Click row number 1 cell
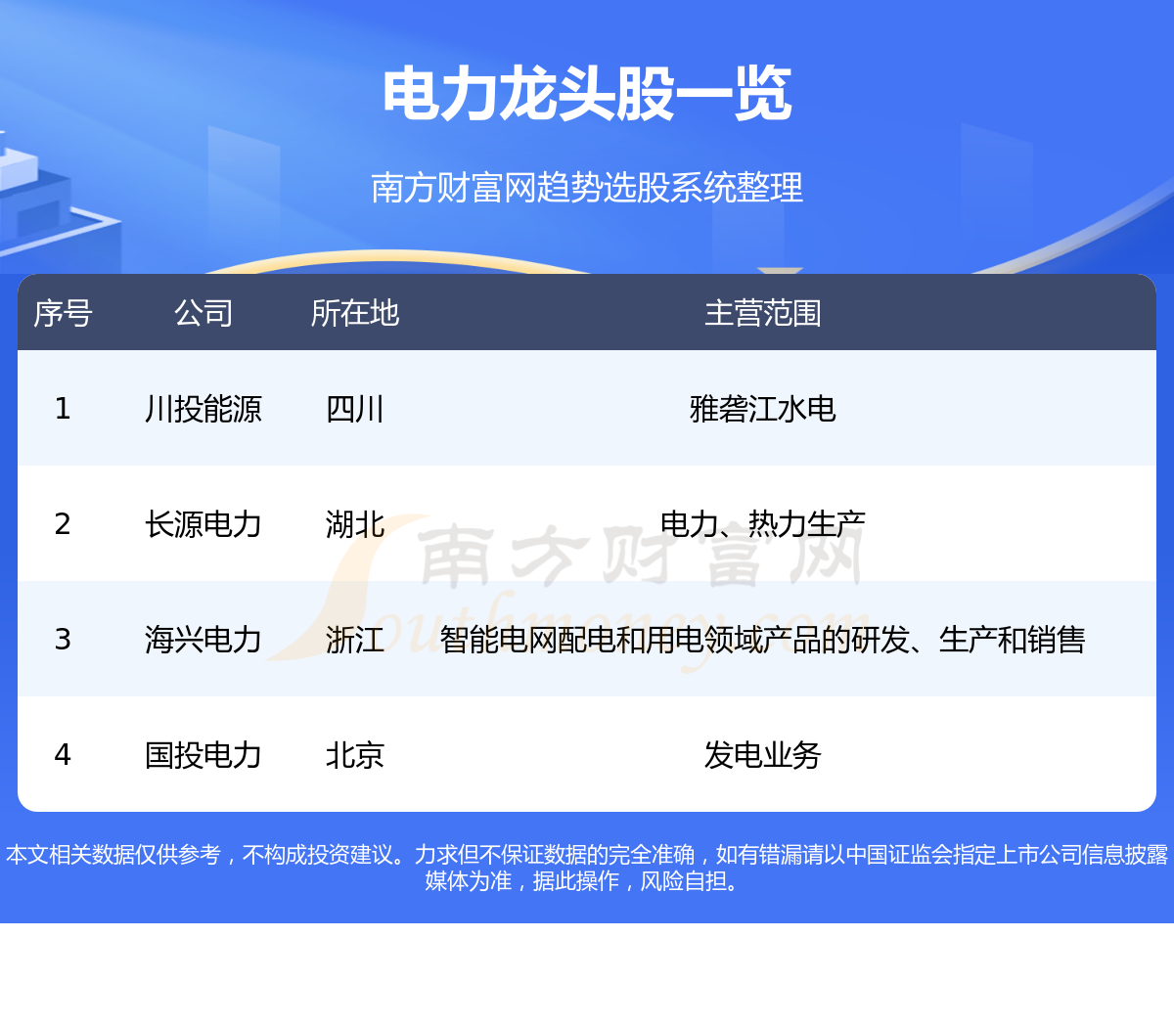This screenshot has width=1174, height=1027. (x=63, y=408)
